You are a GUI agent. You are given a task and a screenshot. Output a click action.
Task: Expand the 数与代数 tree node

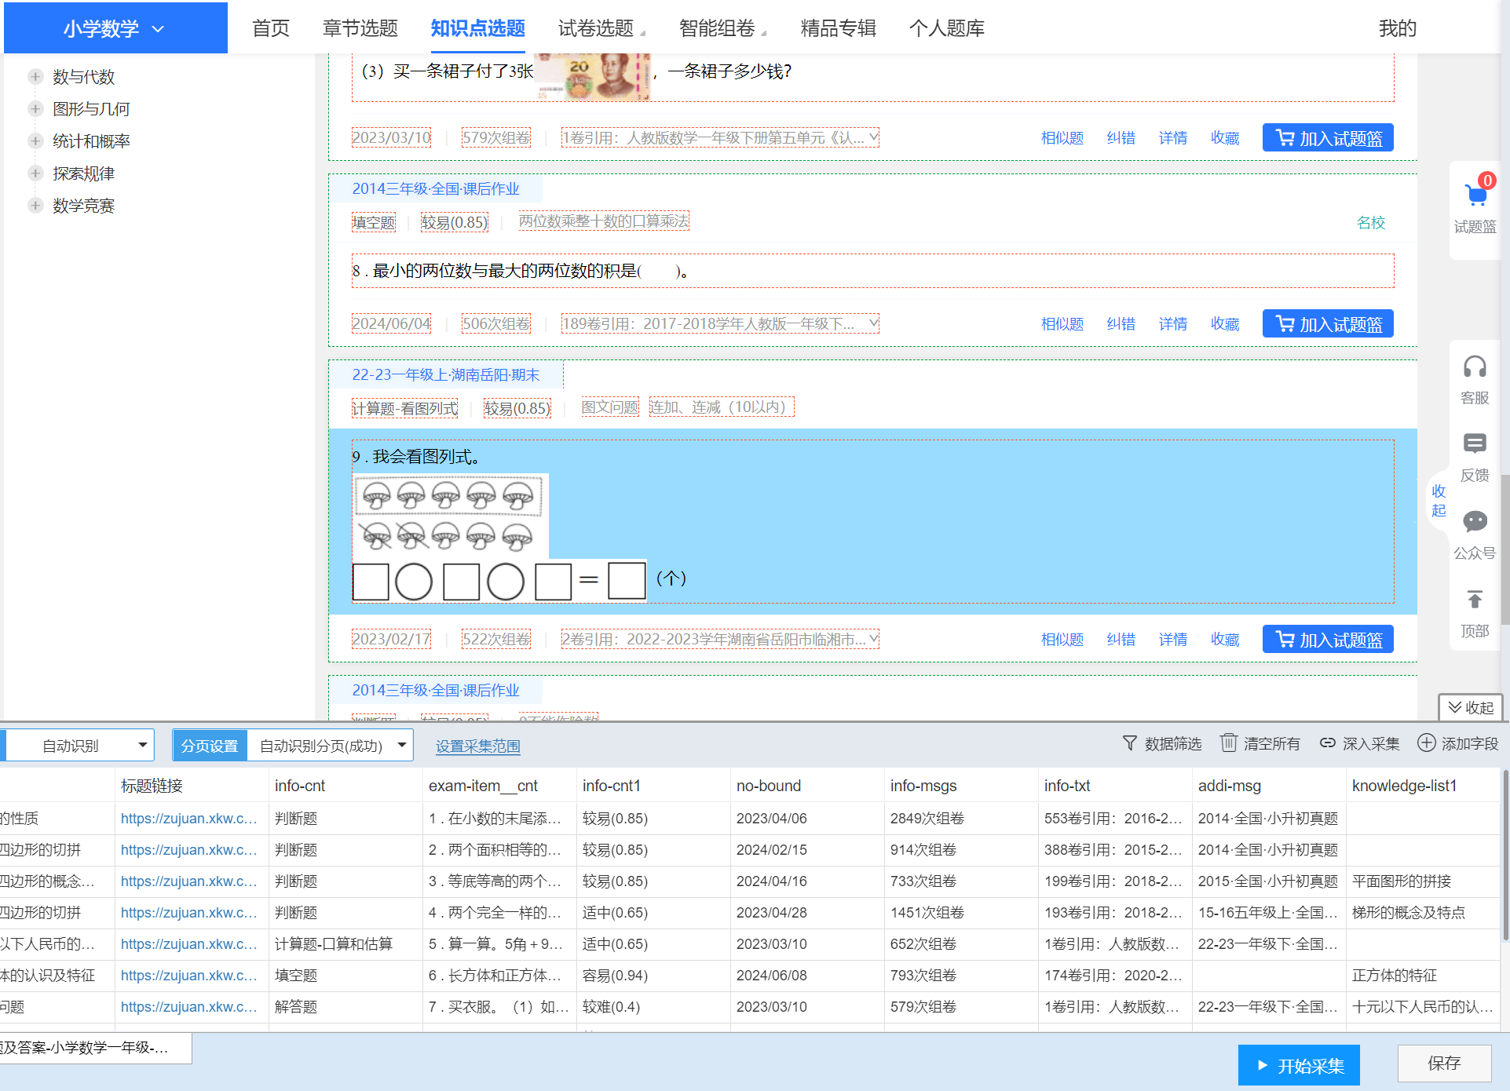click(x=35, y=77)
